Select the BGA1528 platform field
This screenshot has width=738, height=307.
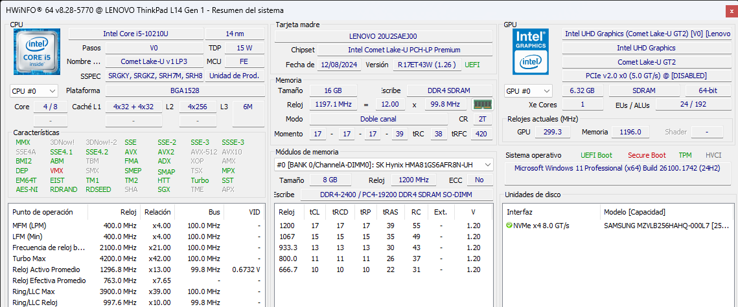pyautogui.click(x=185, y=90)
